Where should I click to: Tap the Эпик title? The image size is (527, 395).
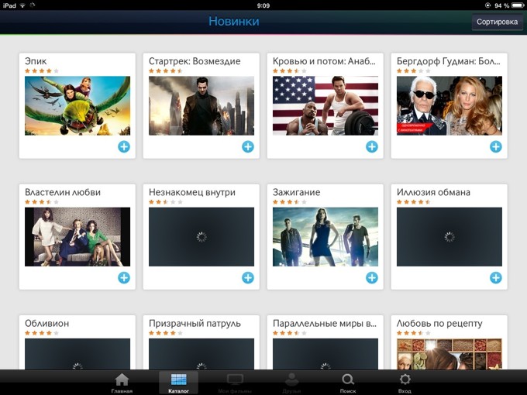coord(36,61)
